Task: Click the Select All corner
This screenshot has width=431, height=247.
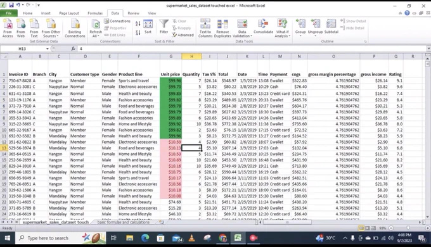Action: tap(4, 56)
